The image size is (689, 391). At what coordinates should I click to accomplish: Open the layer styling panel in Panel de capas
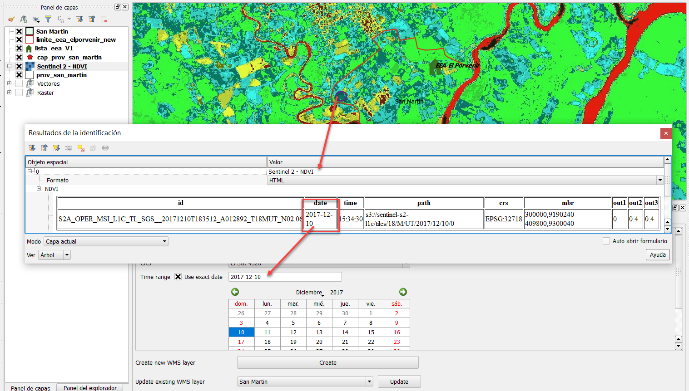pyautogui.click(x=11, y=19)
